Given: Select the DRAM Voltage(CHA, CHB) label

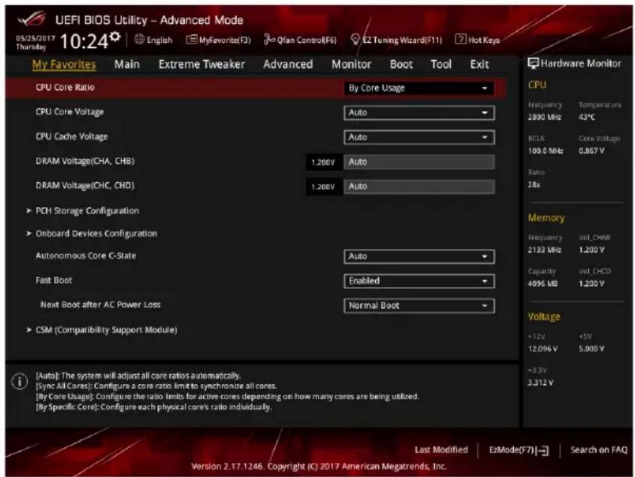Looking at the screenshot, I should 85,161.
